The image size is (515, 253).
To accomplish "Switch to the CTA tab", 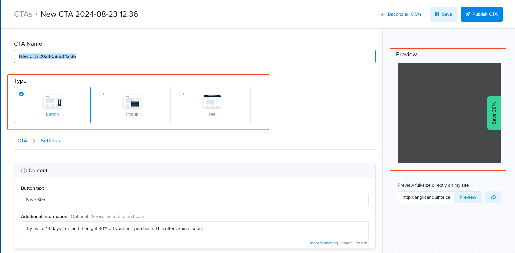I will click(x=22, y=141).
